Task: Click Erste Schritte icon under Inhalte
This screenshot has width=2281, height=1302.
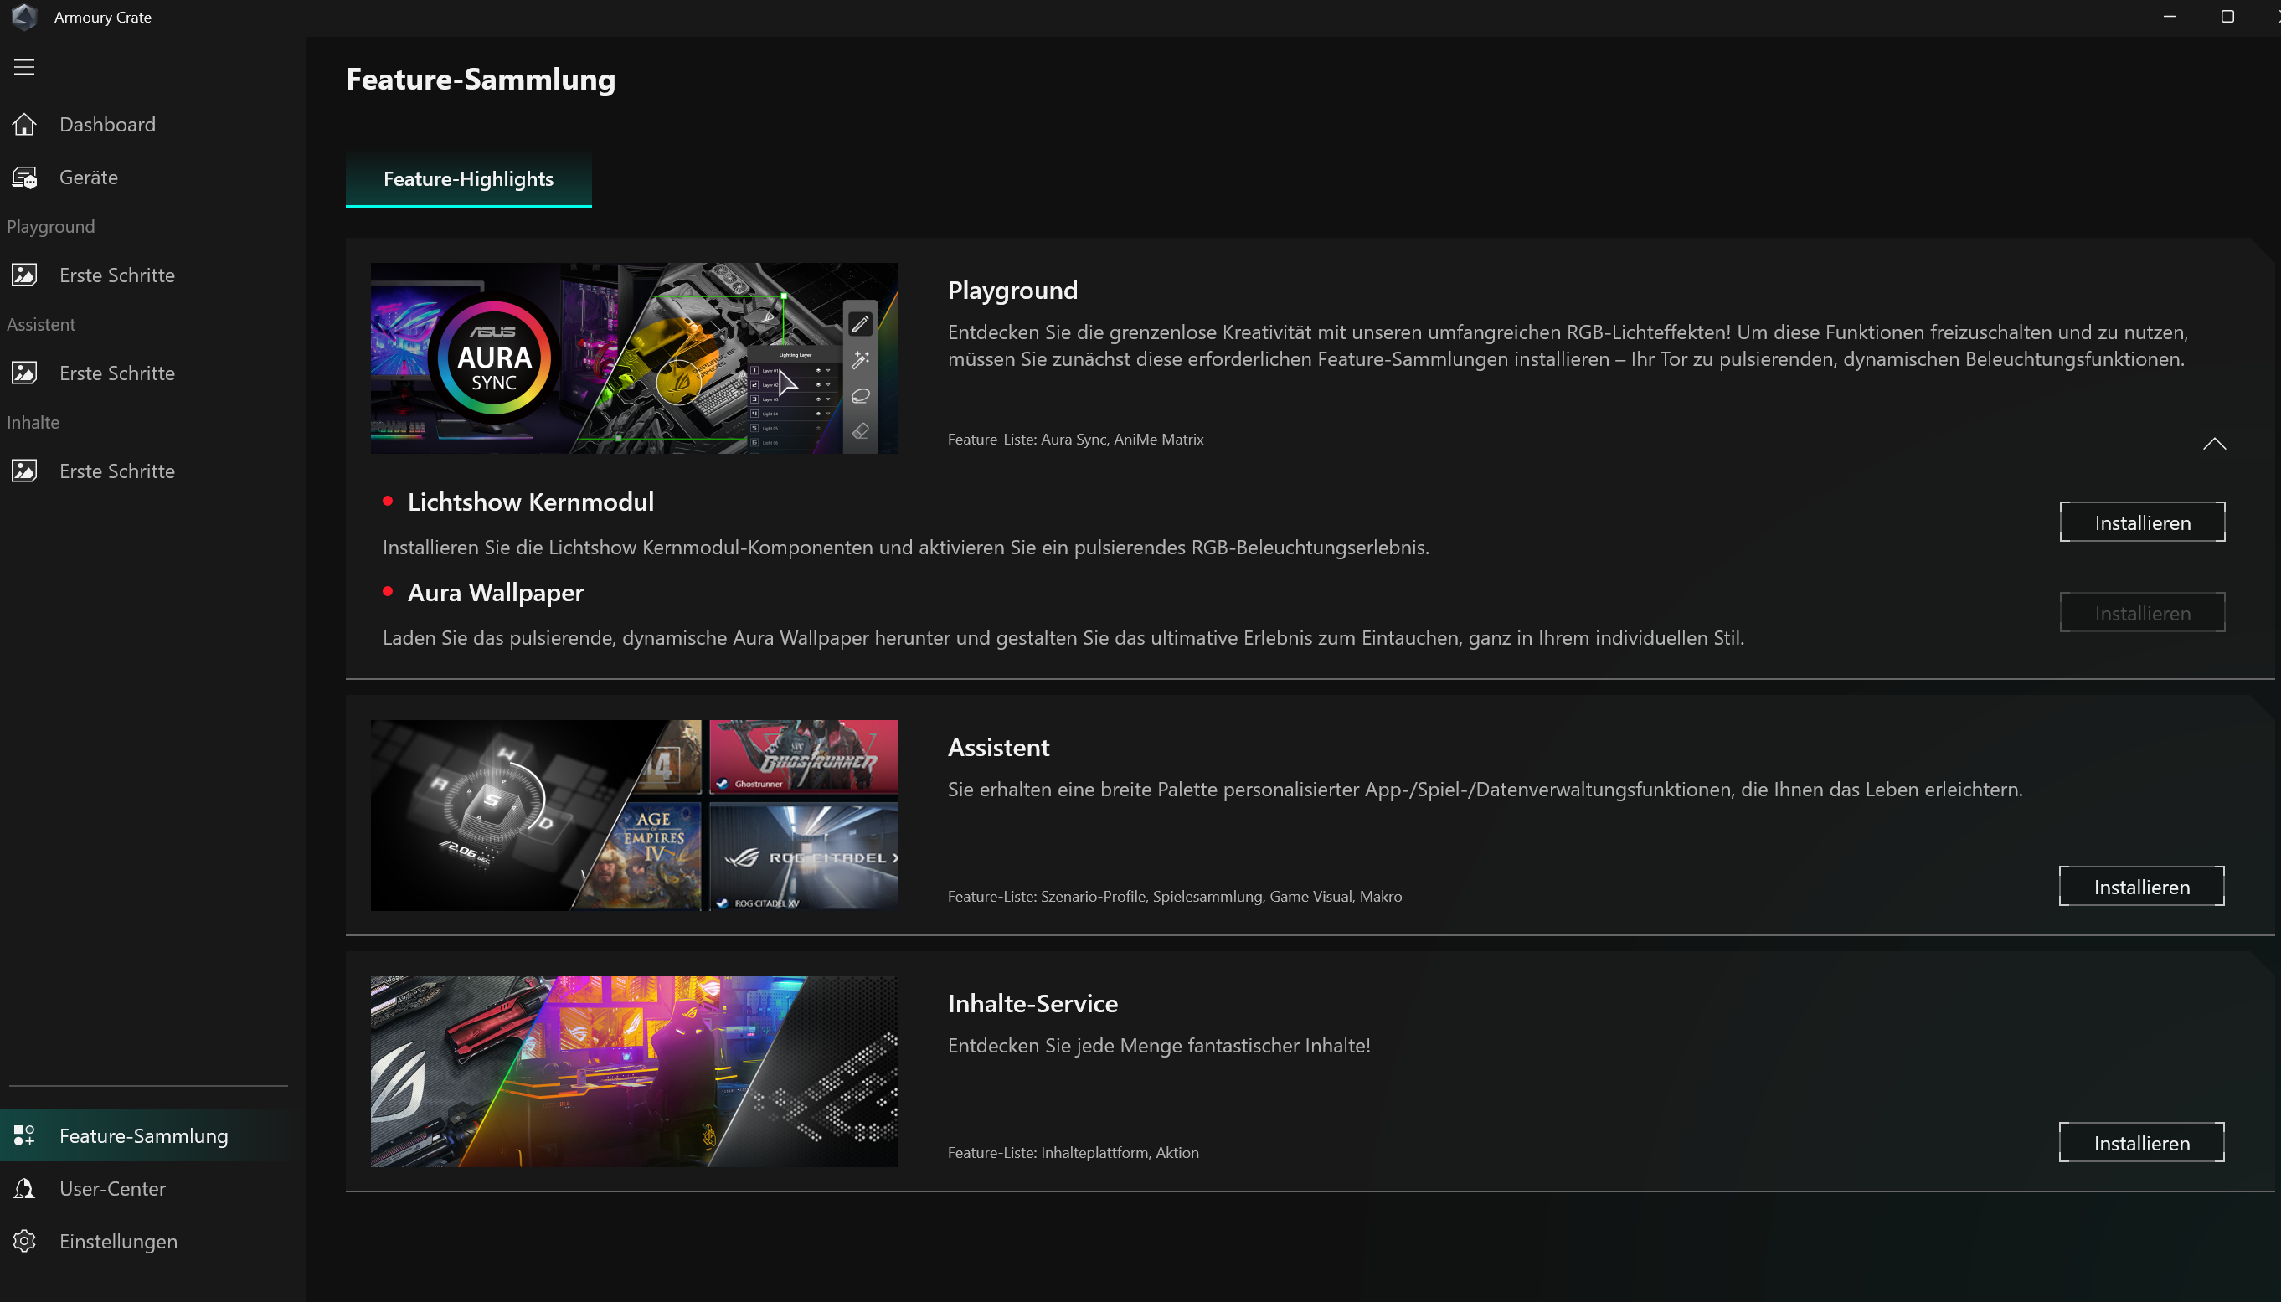Action: click(24, 471)
